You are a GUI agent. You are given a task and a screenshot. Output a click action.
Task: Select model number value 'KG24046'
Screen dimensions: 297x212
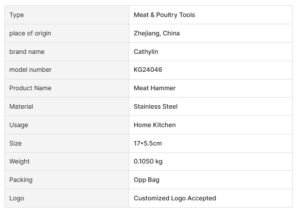(x=148, y=70)
